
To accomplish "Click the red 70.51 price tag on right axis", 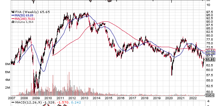I will pyautogui.click(x=210, y=50).
